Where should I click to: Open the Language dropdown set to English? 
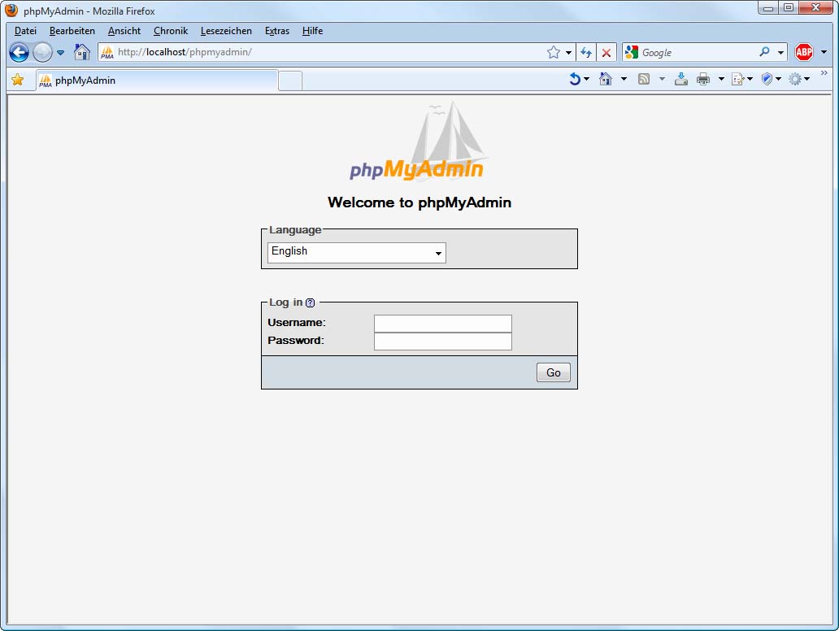(x=357, y=253)
